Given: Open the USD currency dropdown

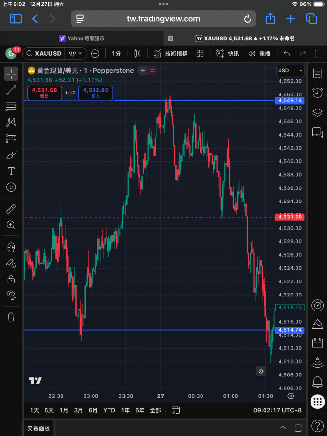Looking at the screenshot, I should pyautogui.click(x=290, y=71).
